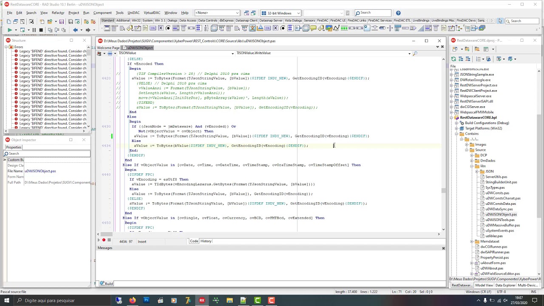This screenshot has height=306, width=544.
Task: Open the Model View tab in Project Manager
Action: 484,286
